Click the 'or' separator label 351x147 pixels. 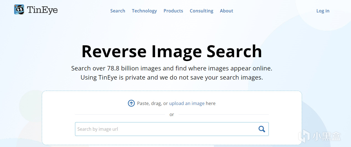172,115
